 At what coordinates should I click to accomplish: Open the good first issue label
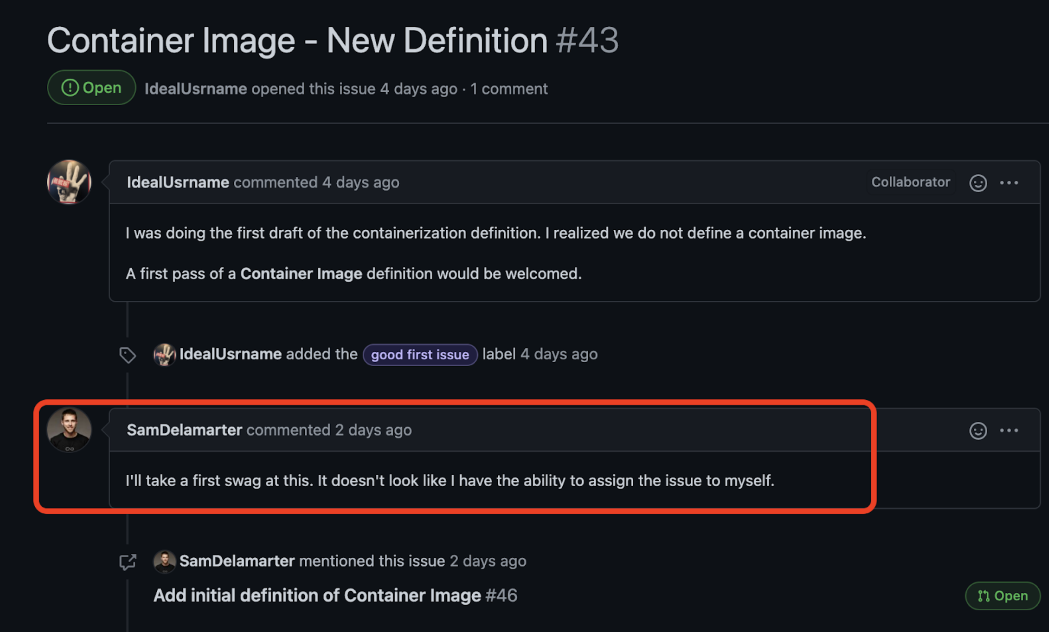(x=420, y=355)
